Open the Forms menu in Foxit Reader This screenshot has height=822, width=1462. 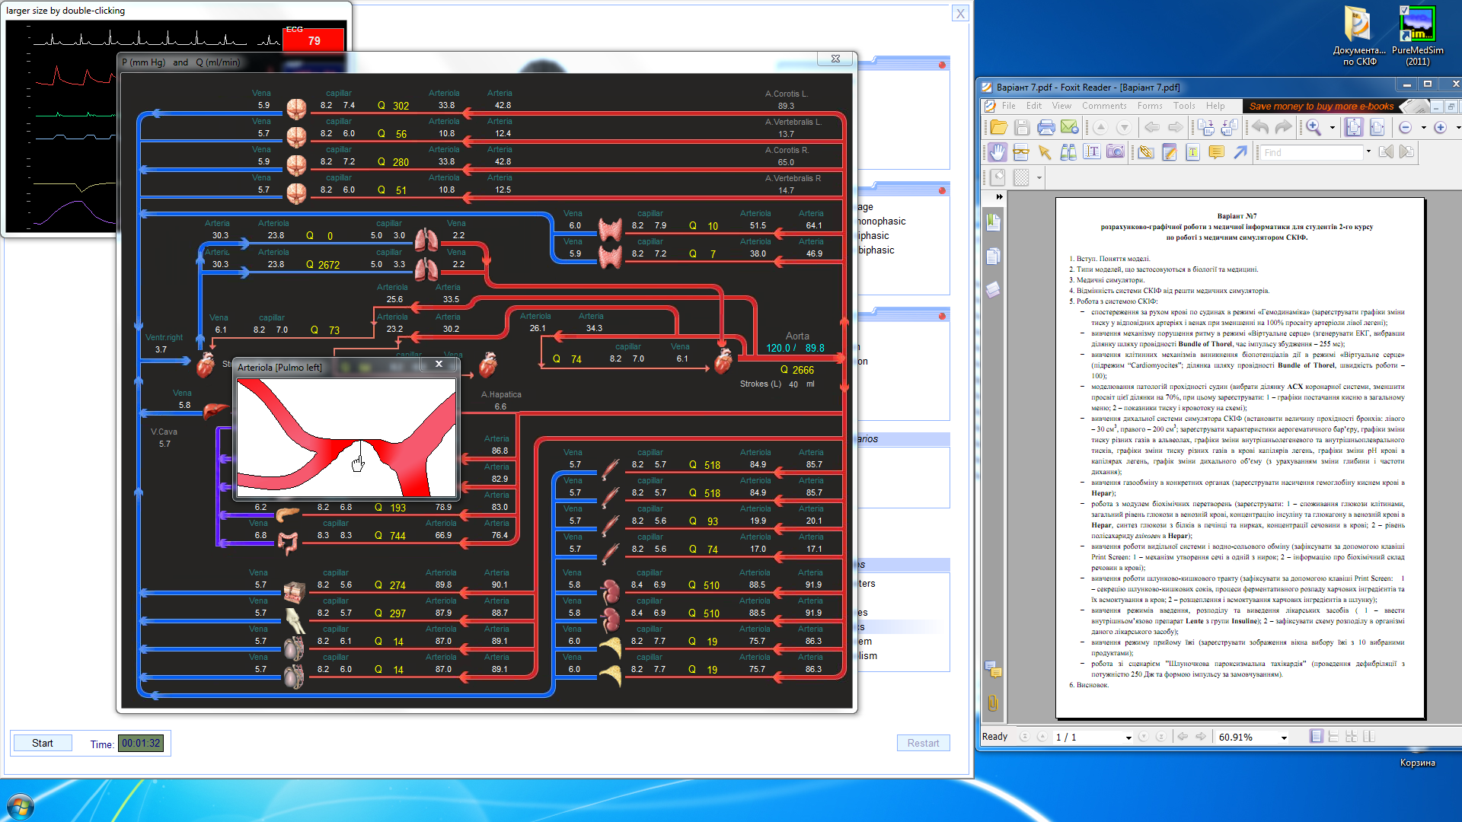click(1150, 106)
